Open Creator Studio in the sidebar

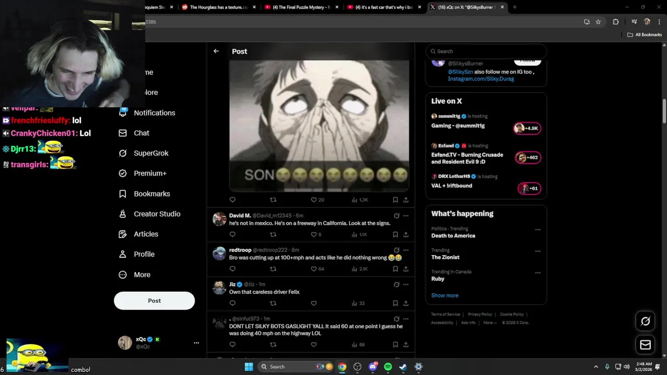[x=157, y=214]
